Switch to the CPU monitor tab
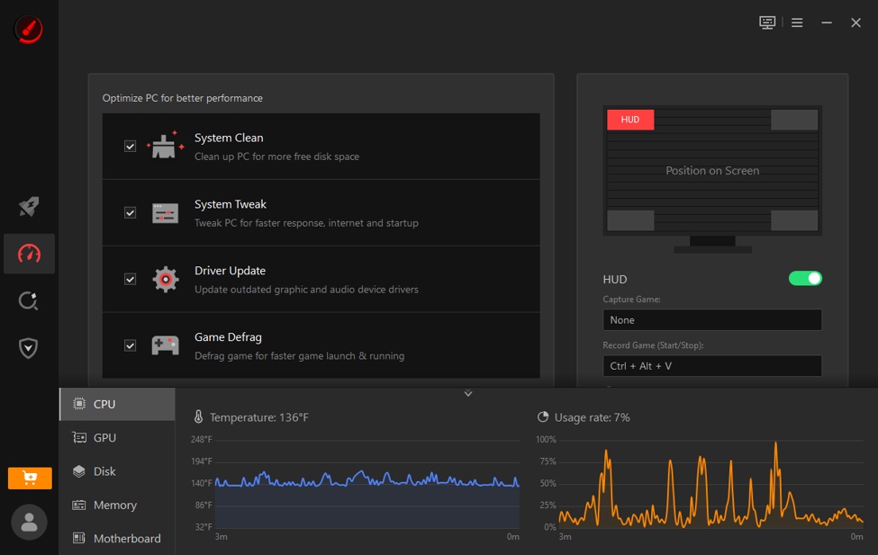The image size is (878, 555). click(x=117, y=404)
